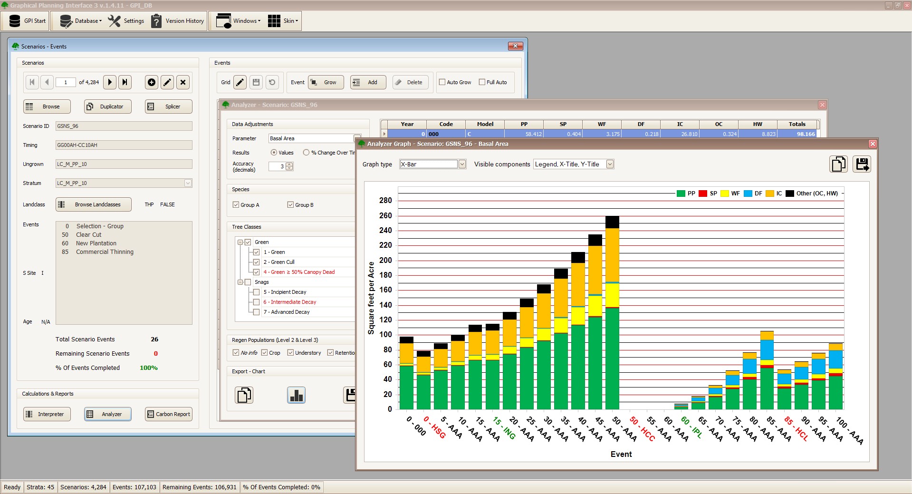Open the Skin dropdown menu
Screen dimensions: 912x494
point(283,21)
